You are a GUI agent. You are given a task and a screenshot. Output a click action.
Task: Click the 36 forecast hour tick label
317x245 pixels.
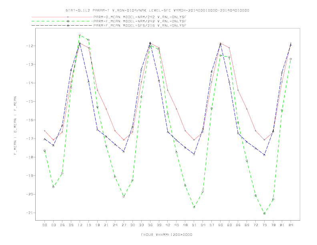[x=150, y=225]
